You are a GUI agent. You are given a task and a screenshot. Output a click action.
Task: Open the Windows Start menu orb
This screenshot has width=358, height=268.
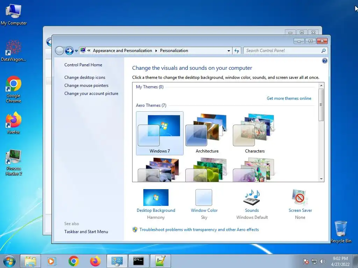tap(9, 261)
